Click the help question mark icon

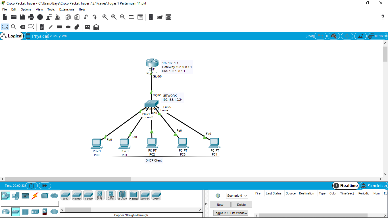pyautogui.click(x=383, y=17)
